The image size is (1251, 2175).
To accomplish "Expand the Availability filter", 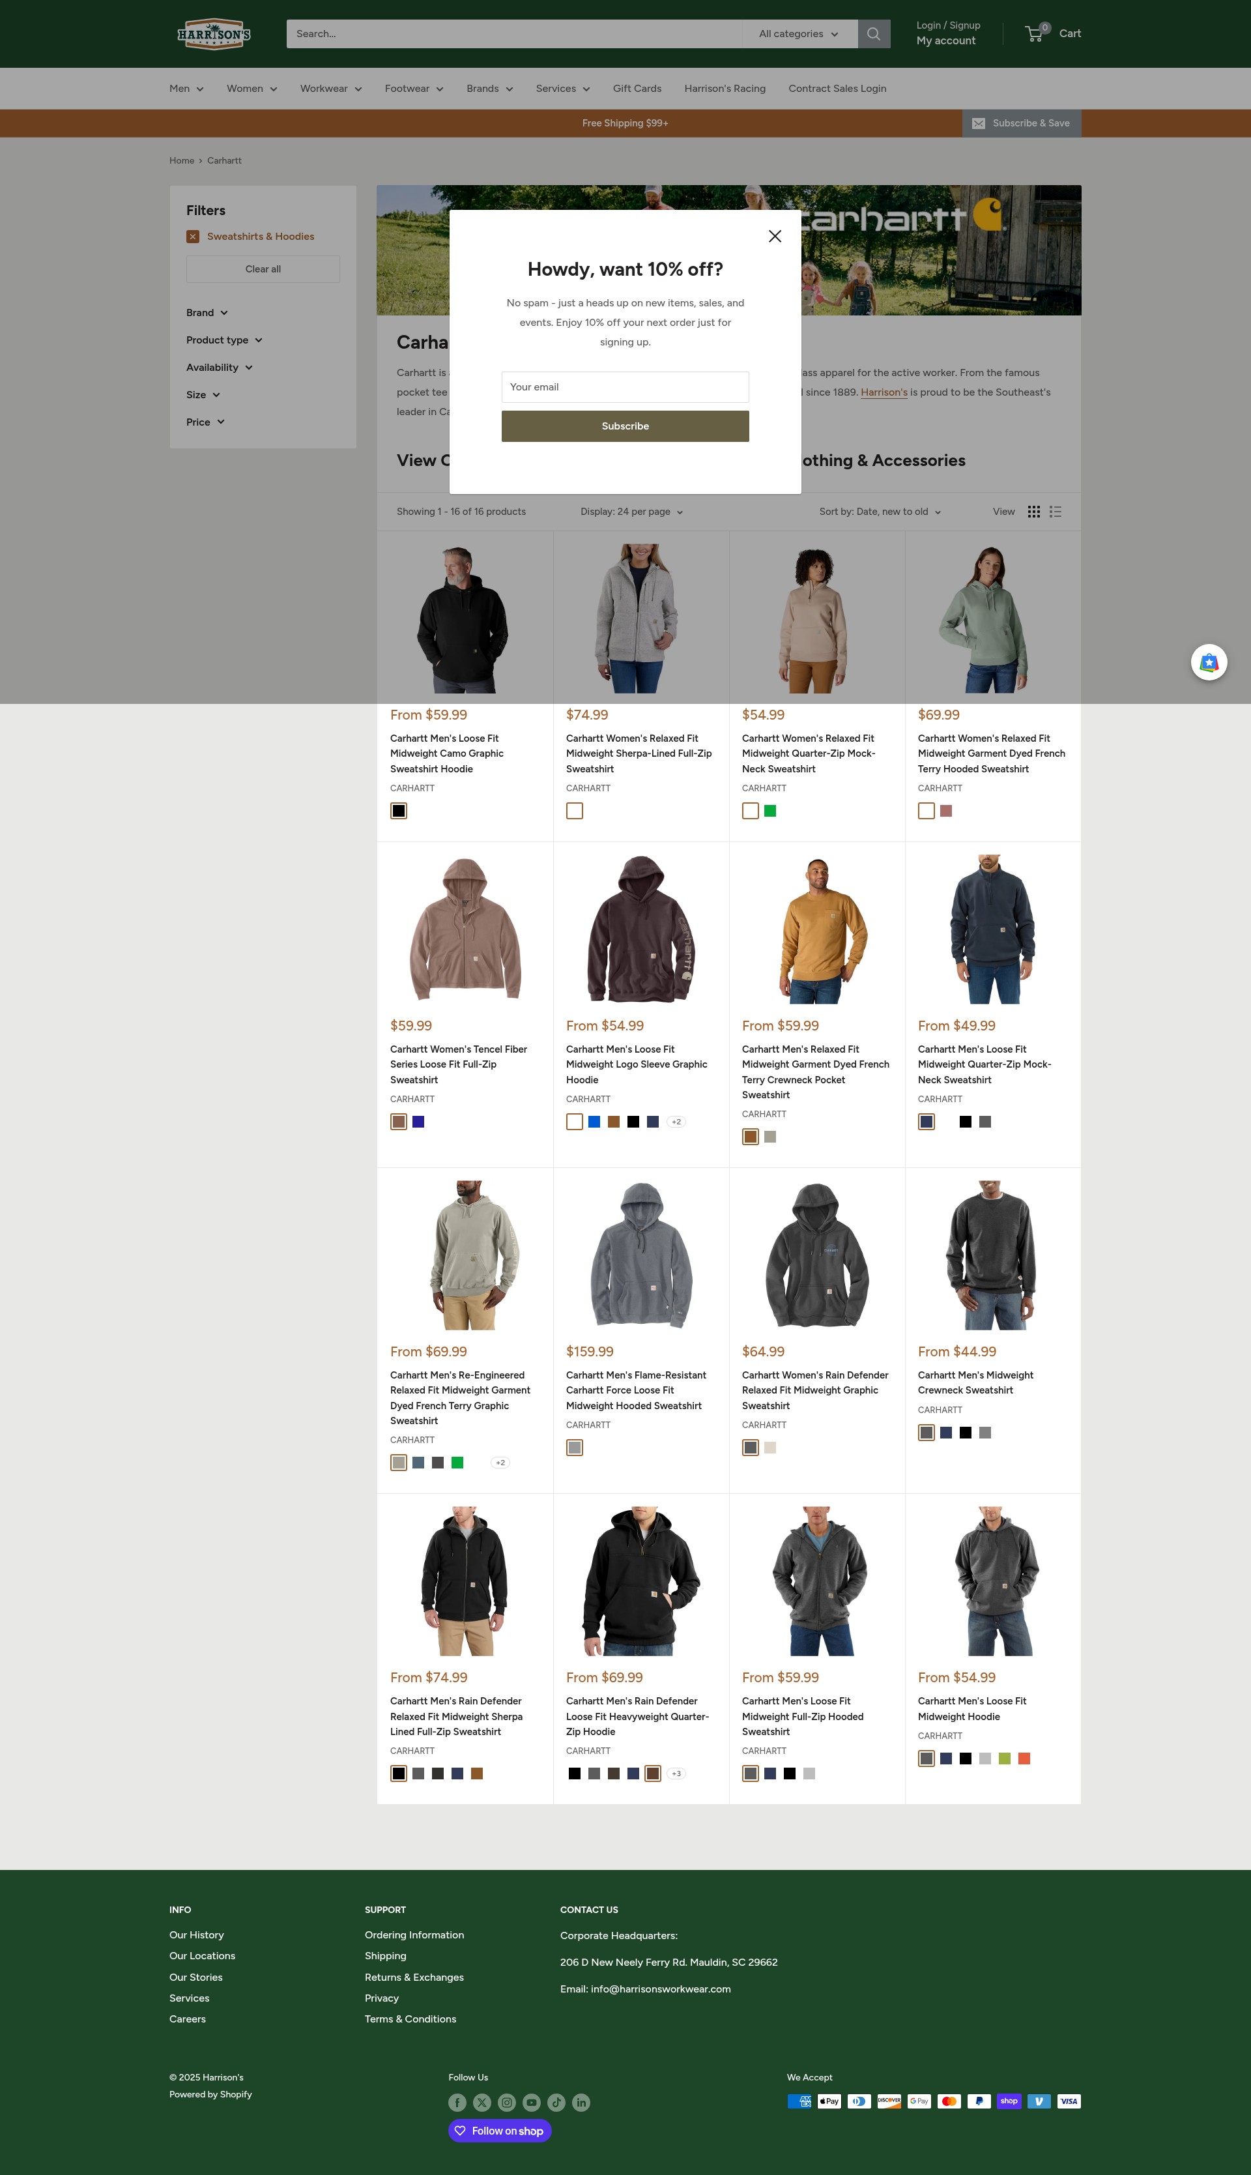I will 219,368.
